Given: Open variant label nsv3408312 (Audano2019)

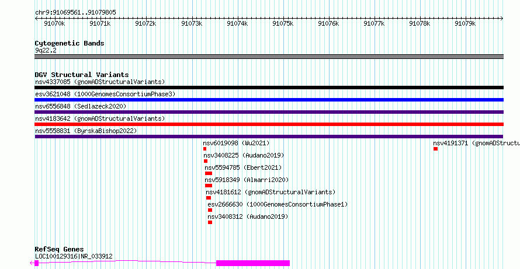Looking at the screenshot, I should coord(248,216).
